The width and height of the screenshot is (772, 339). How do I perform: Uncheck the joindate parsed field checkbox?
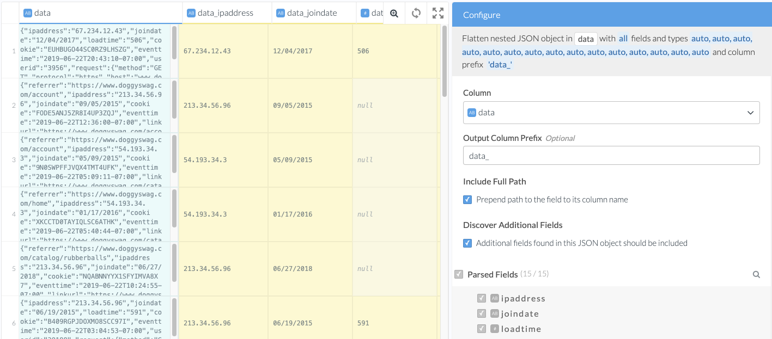coord(482,313)
